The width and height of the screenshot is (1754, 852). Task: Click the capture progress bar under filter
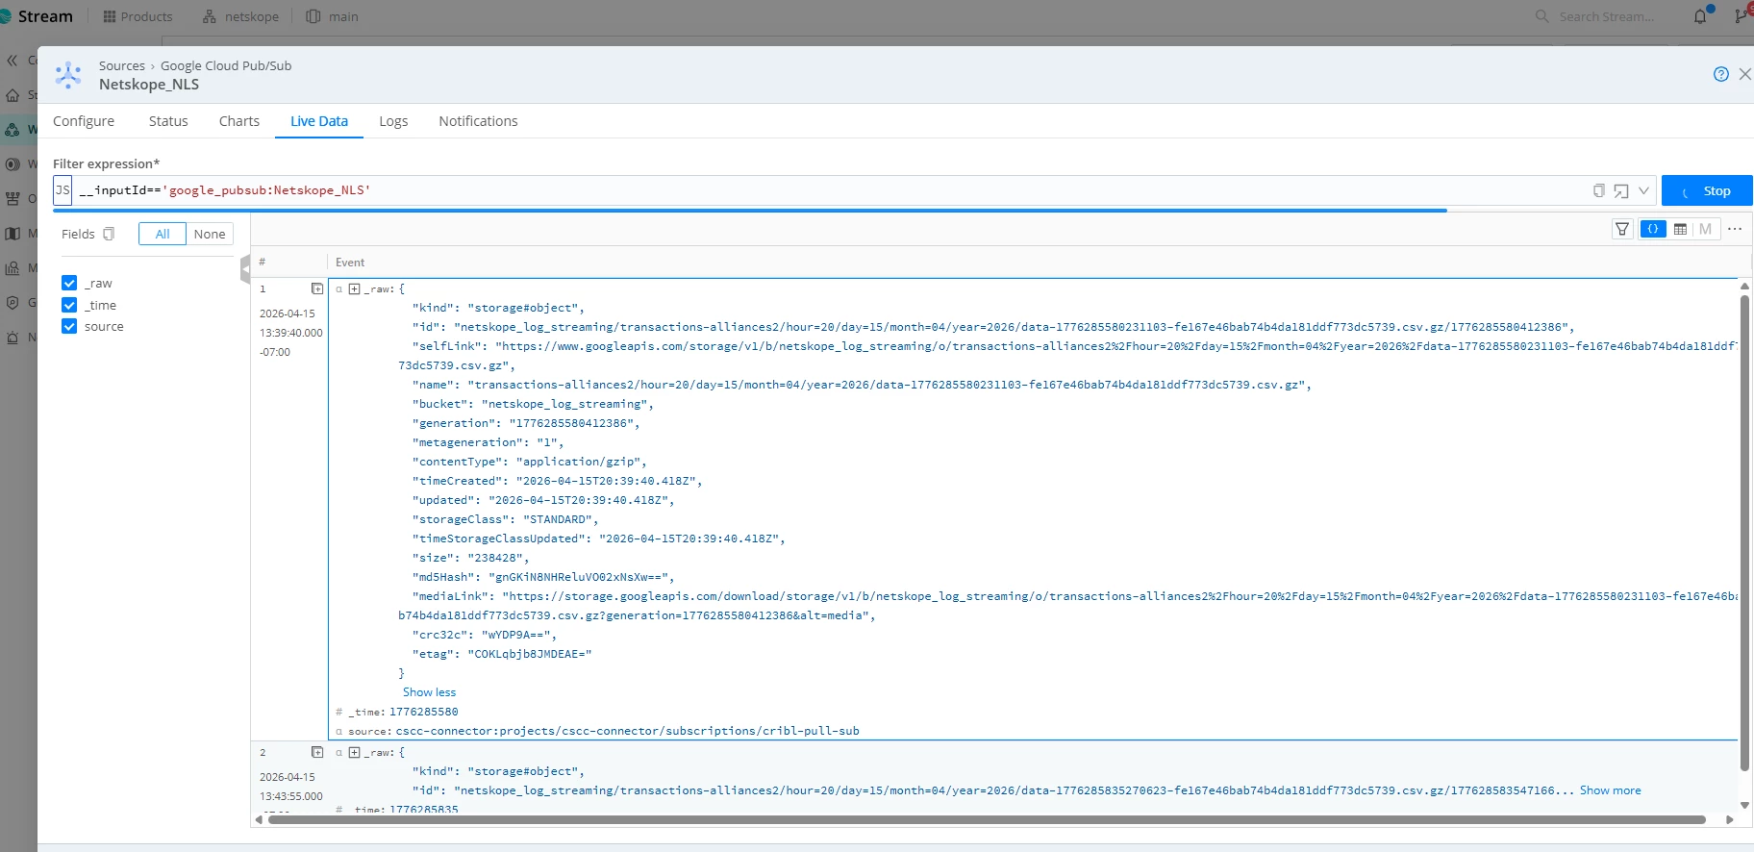point(750,210)
